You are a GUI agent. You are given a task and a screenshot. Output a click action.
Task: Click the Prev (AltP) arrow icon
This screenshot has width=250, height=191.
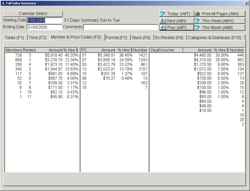pyautogui.click(x=162, y=27)
